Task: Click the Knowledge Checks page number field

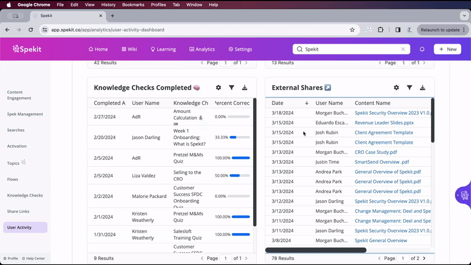Action: point(225,258)
